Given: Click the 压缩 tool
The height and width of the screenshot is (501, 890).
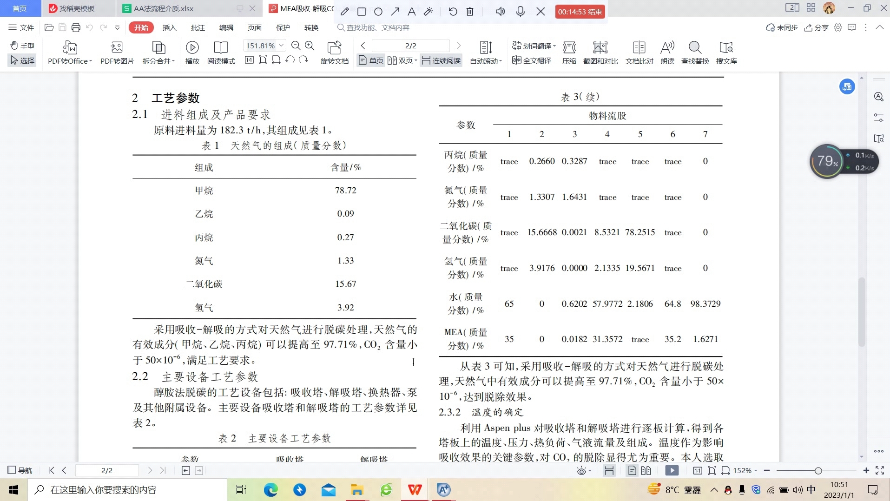Looking at the screenshot, I should [x=569, y=53].
